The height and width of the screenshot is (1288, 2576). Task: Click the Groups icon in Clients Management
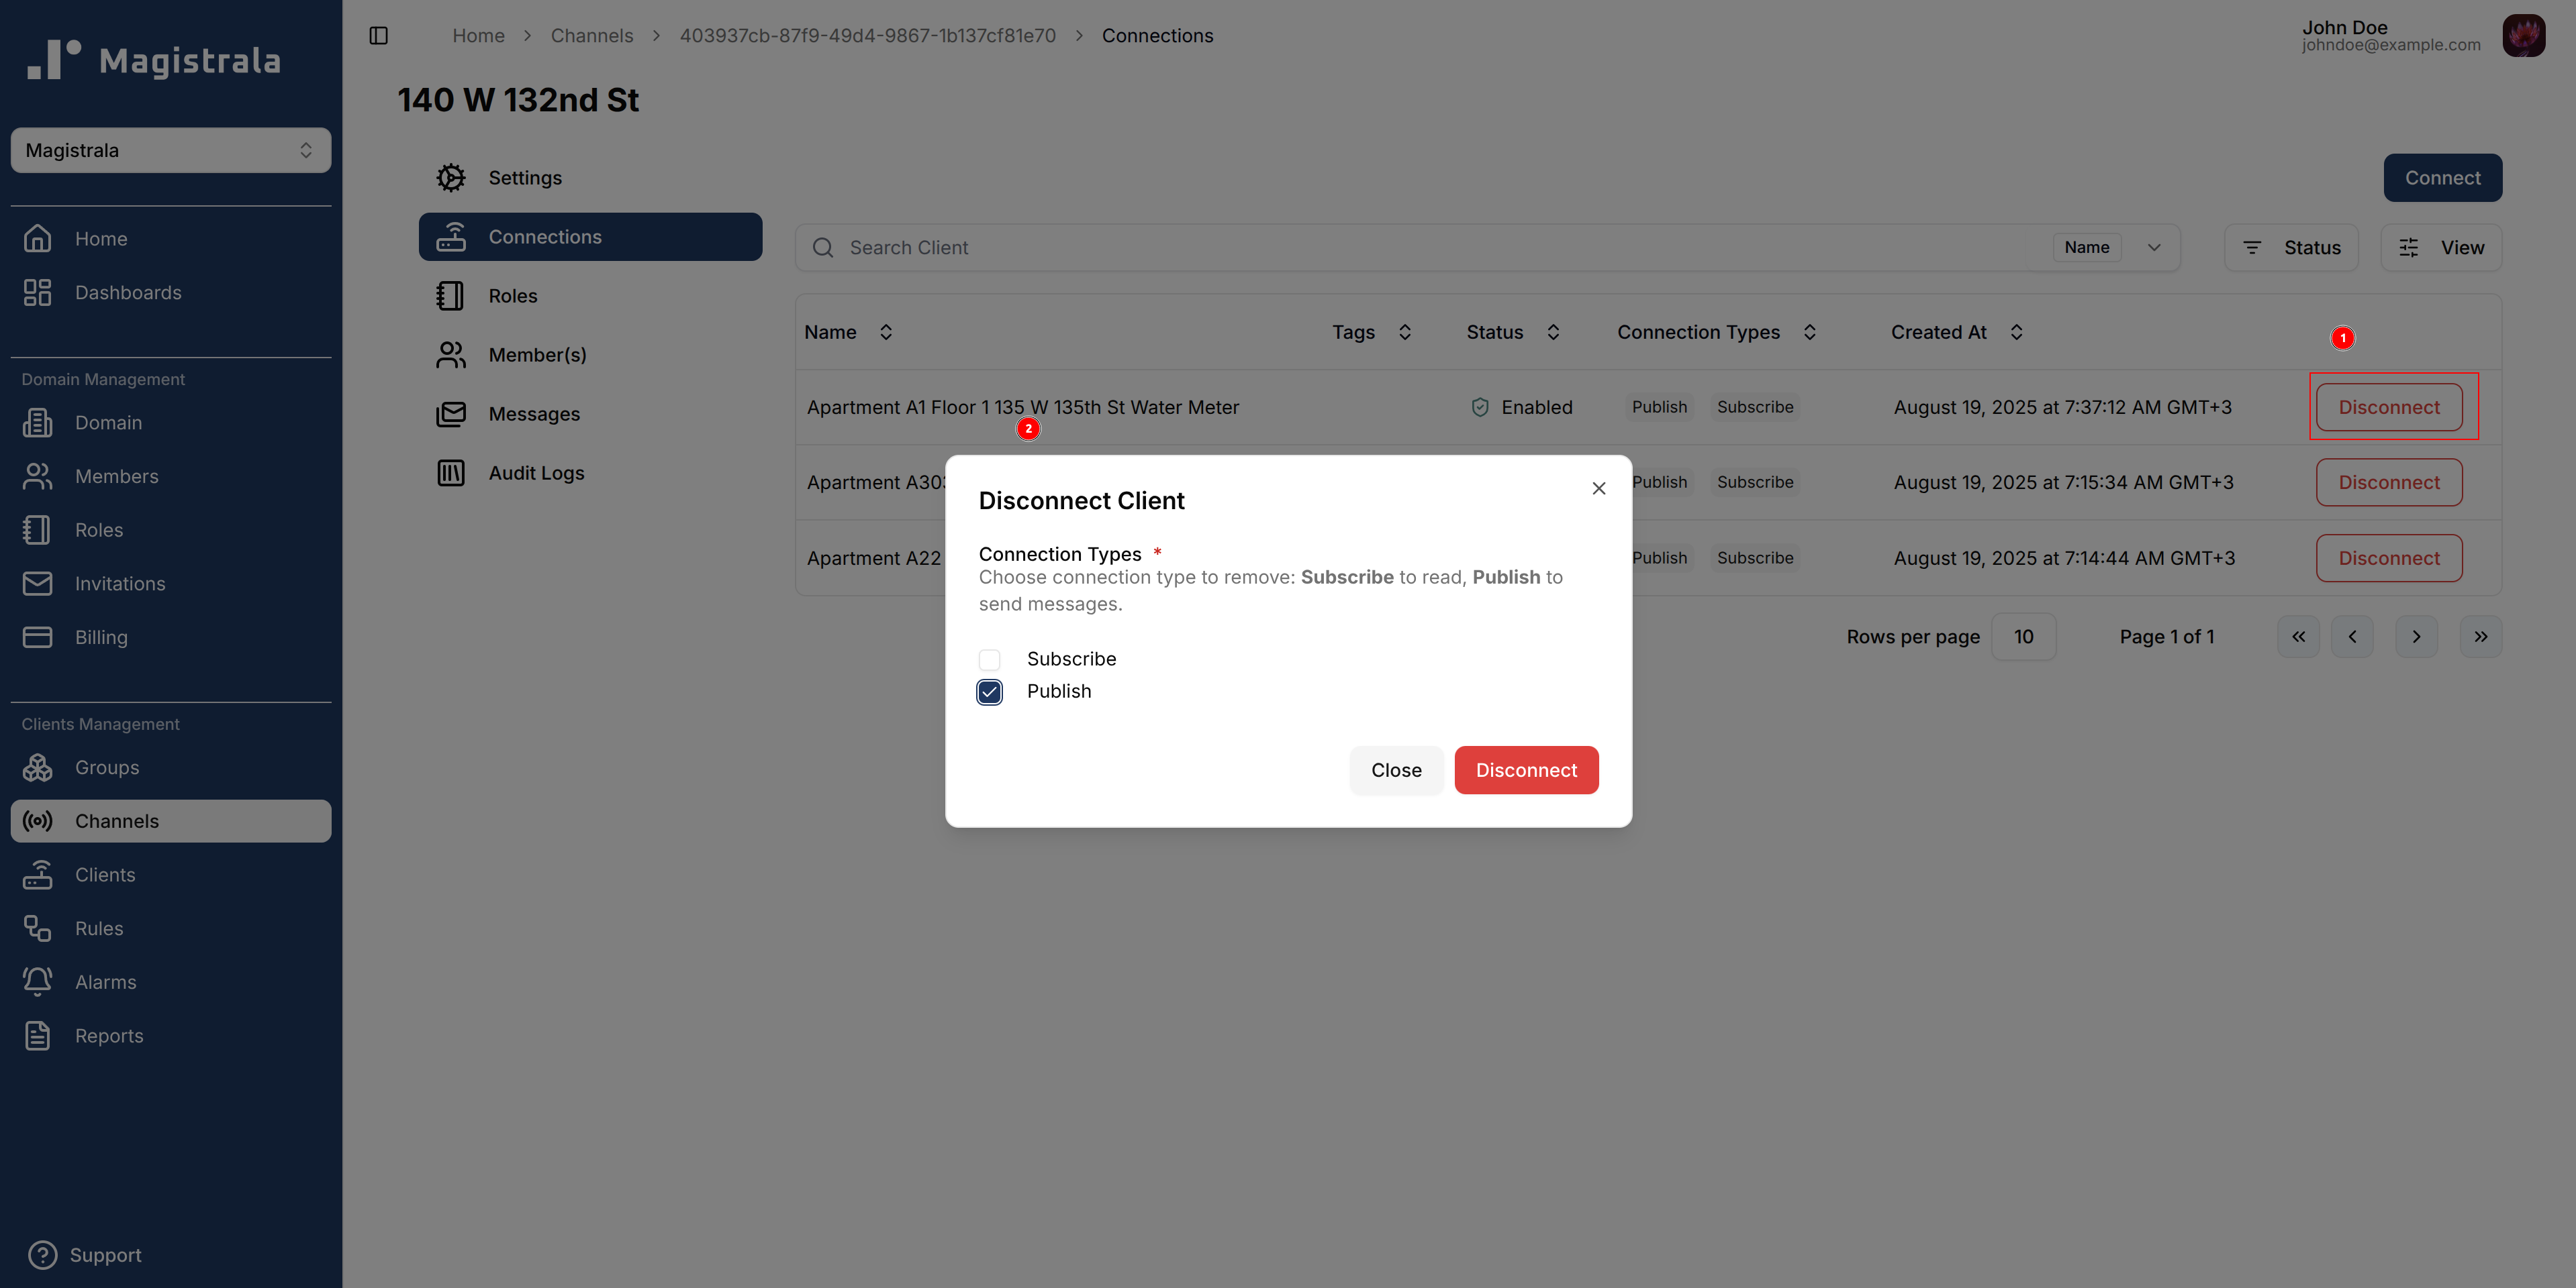click(x=38, y=767)
